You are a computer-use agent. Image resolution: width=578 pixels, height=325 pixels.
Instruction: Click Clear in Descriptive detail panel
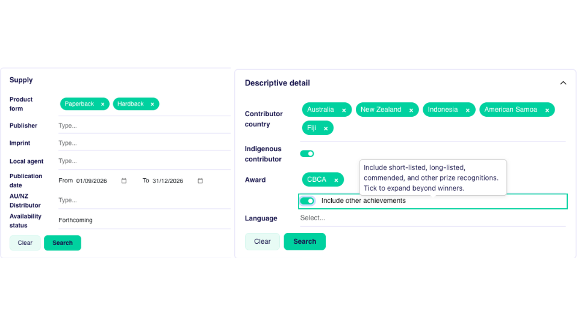263,242
